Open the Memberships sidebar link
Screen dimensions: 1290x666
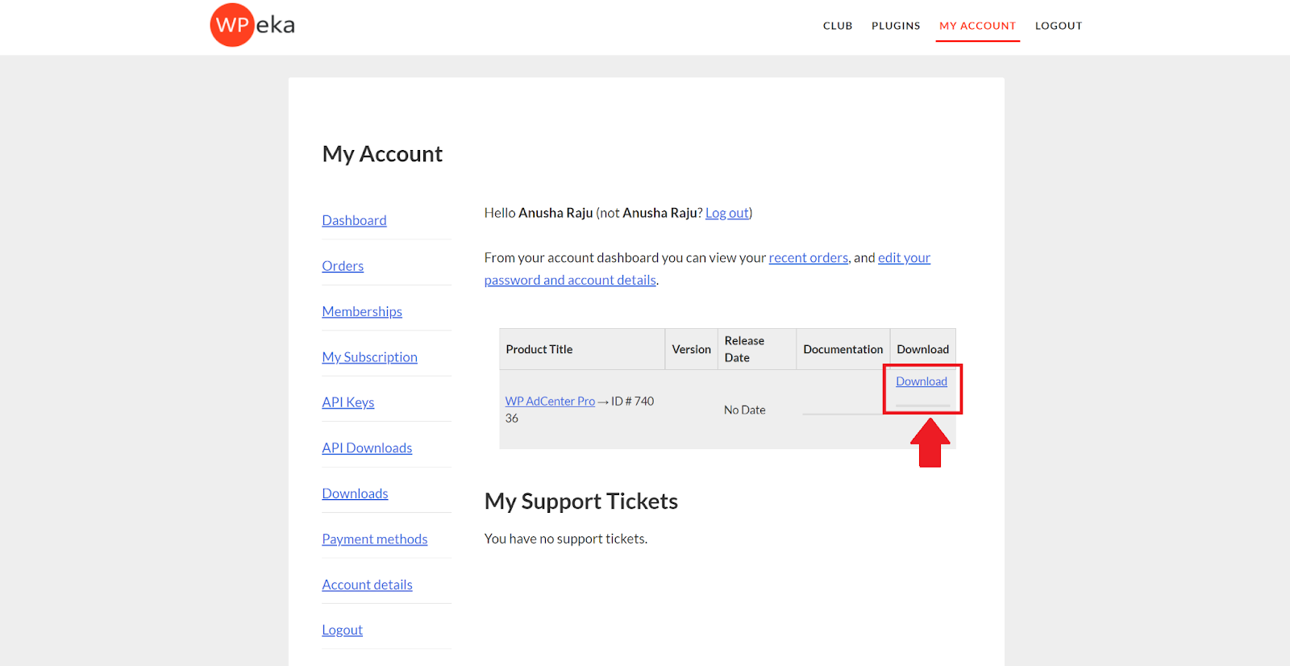click(x=362, y=311)
